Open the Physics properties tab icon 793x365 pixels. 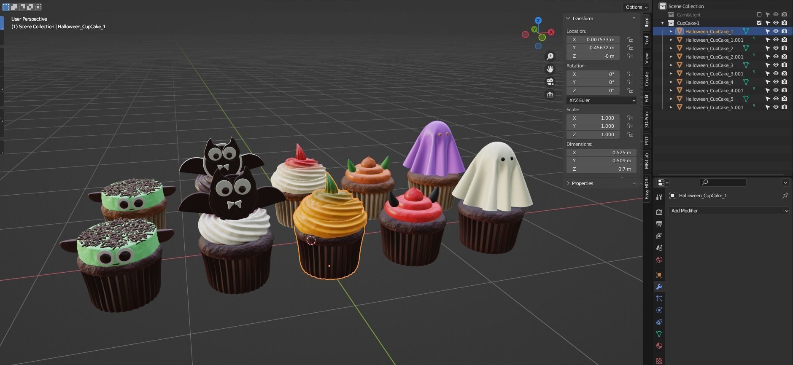point(659,310)
